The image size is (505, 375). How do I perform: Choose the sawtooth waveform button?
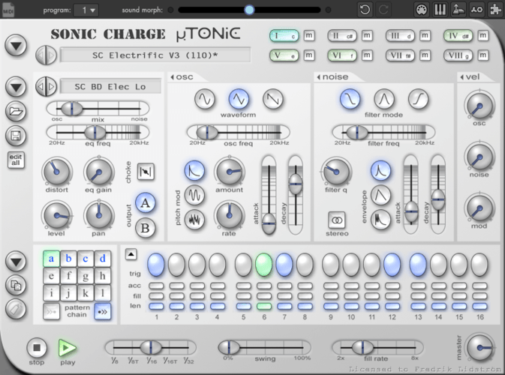[x=273, y=99]
